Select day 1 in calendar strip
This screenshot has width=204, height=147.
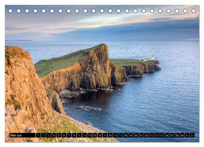pyautogui.click(x=38, y=135)
